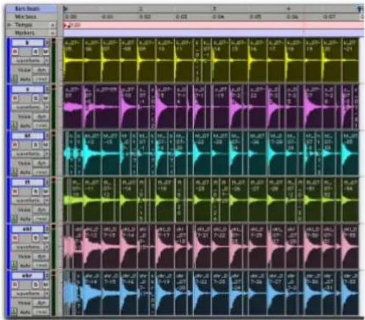
Task: Open the k track Voice selector (dyn)
Action: pyautogui.click(x=41, y=70)
